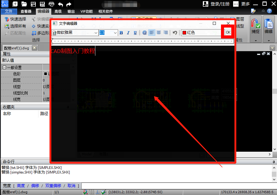
Task: Toggle bold in text editor
Action: point(121,33)
